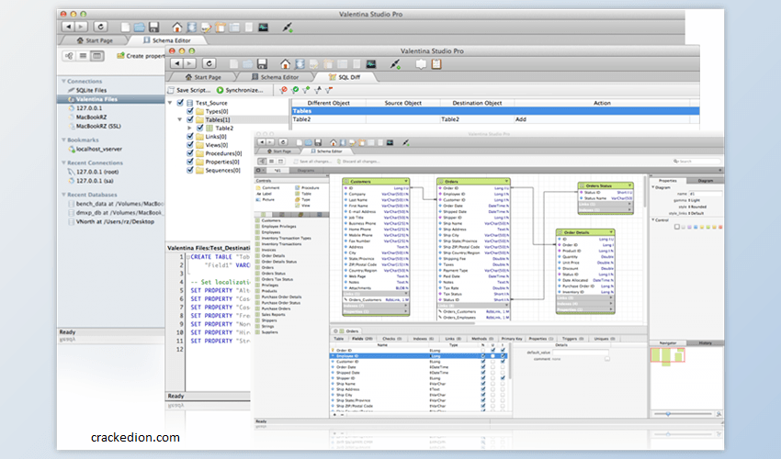The height and width of the screenshot is (459, 781).
Task: Open Start Page tab in rearmost window
Action: [x=94, y=40]
